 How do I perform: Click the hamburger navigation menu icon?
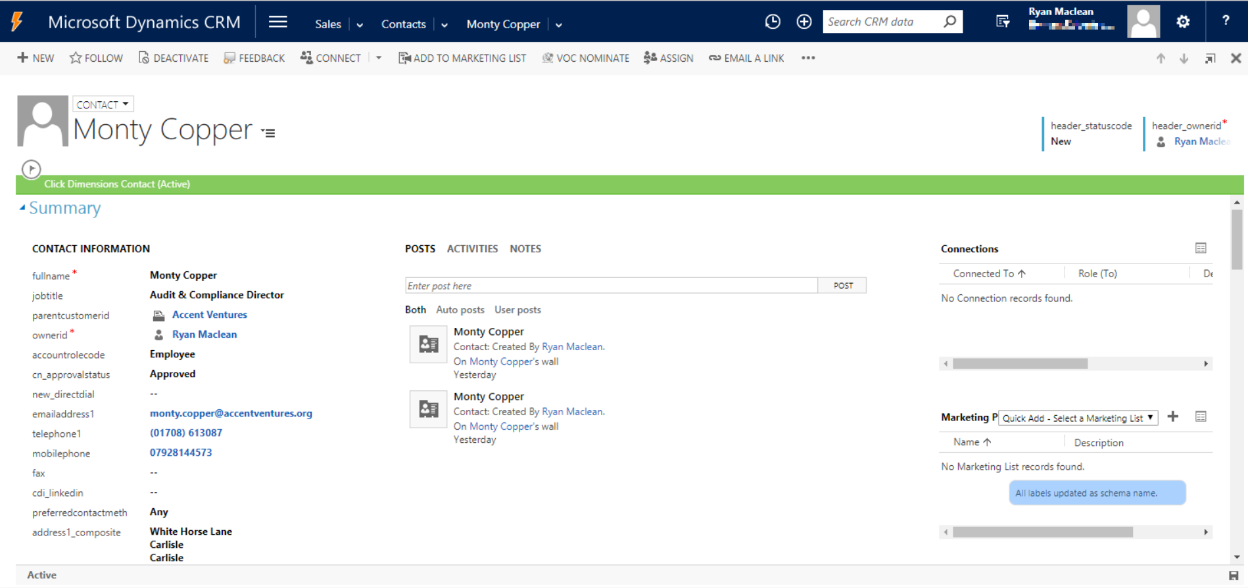(277, 22)
